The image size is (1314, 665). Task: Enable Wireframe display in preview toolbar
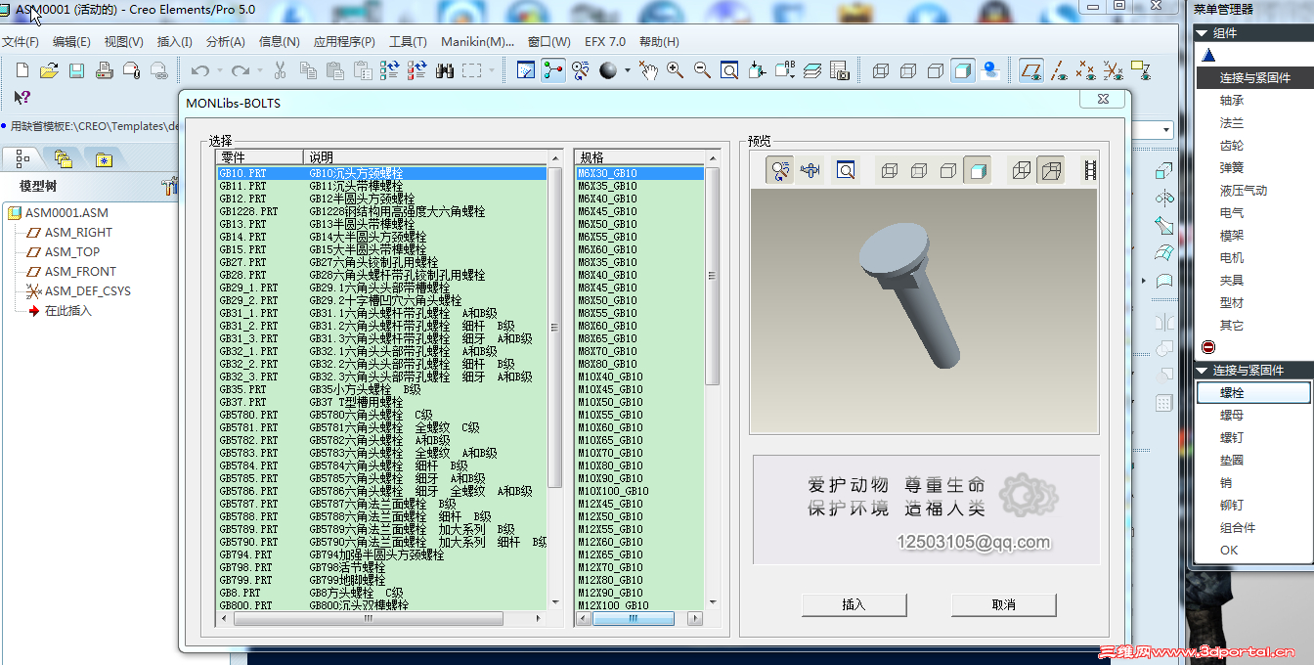coord(889,170)
